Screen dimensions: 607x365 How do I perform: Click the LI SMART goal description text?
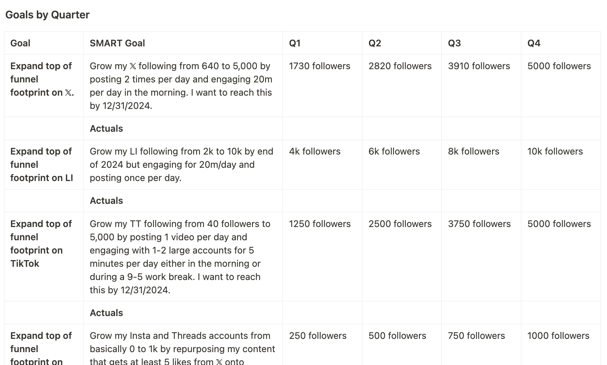(x=182, y=164)
